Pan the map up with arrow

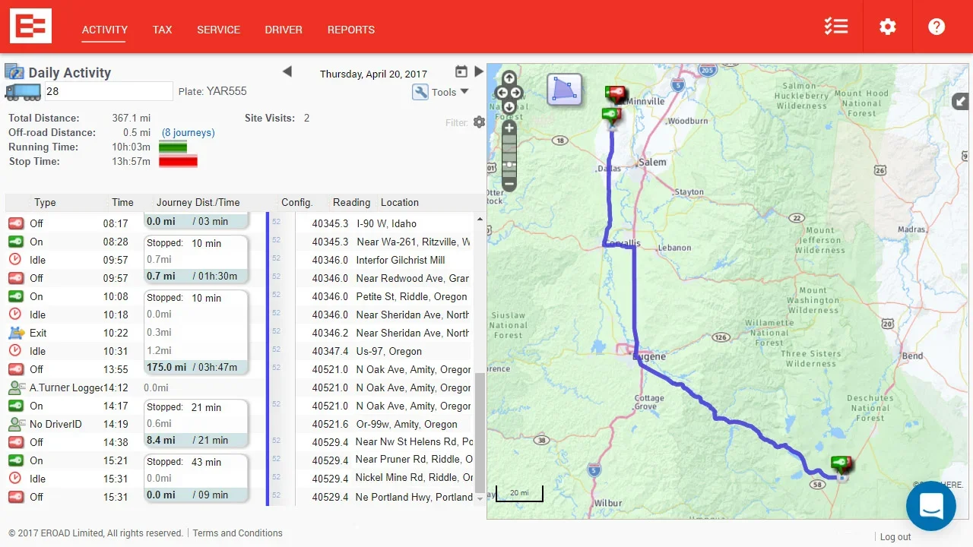tap(509, 78)
